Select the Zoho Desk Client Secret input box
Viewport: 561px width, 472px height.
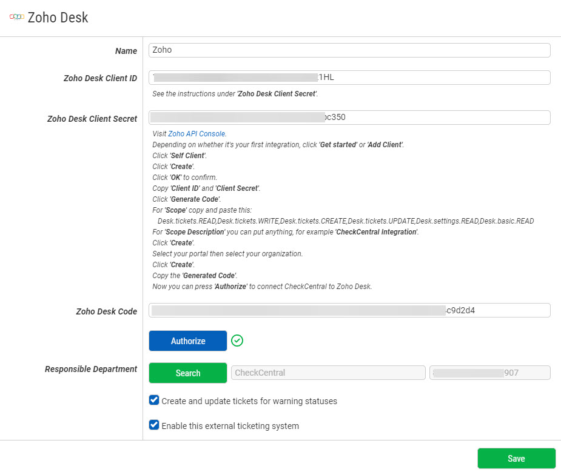(349, 118)
